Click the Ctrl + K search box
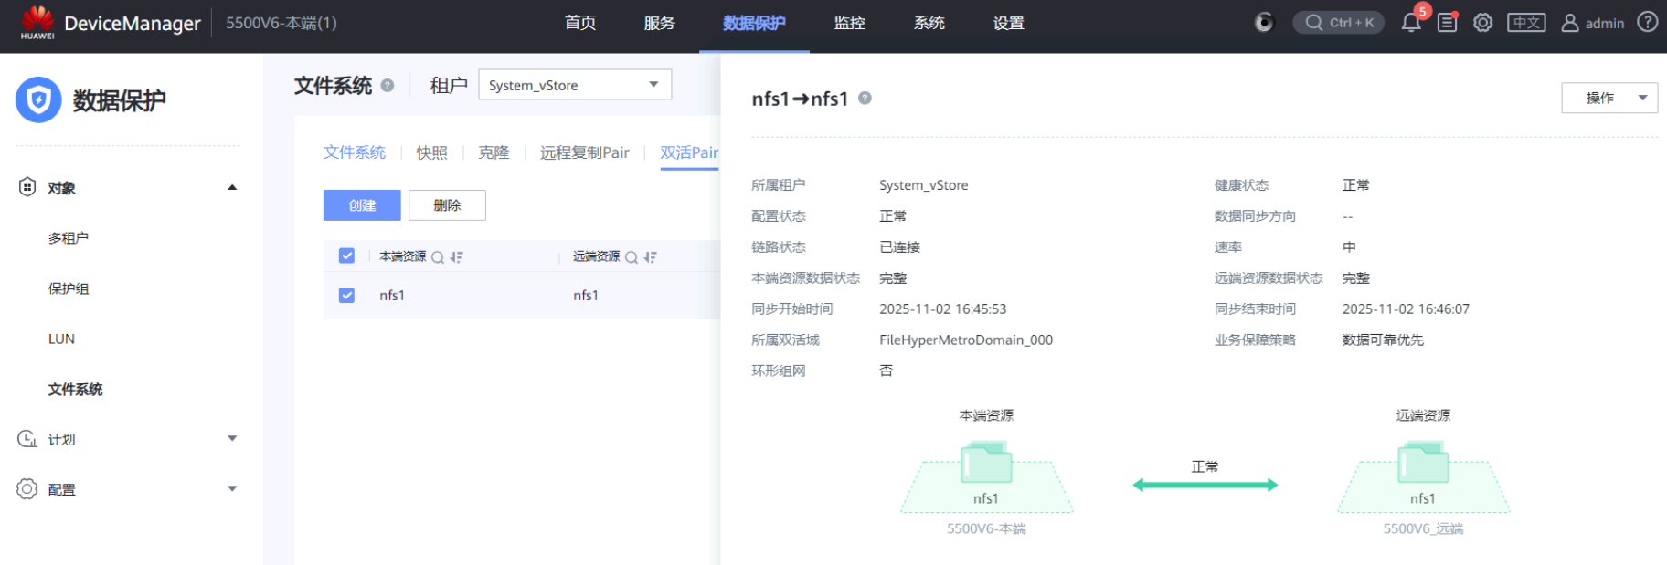Image resolution: width=1667 pixels, height=565 pixels. pos(1339,23)
